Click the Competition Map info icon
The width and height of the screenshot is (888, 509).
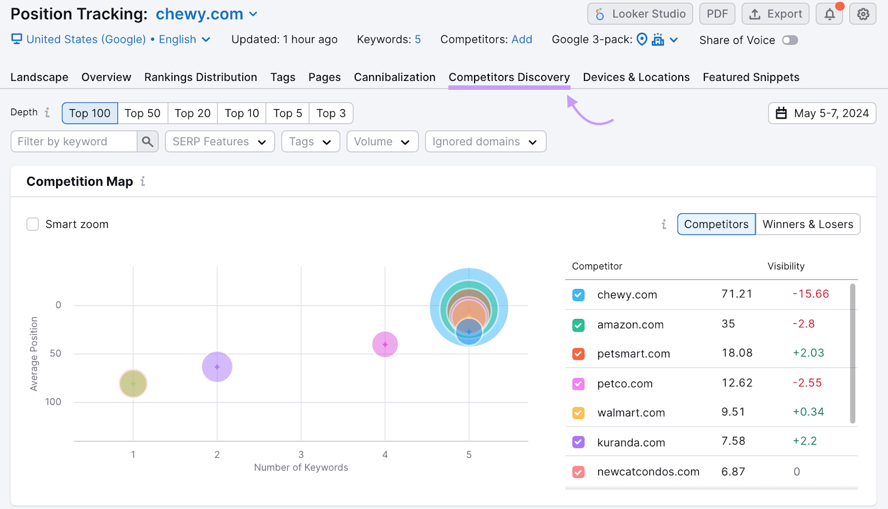click(143, 181)
